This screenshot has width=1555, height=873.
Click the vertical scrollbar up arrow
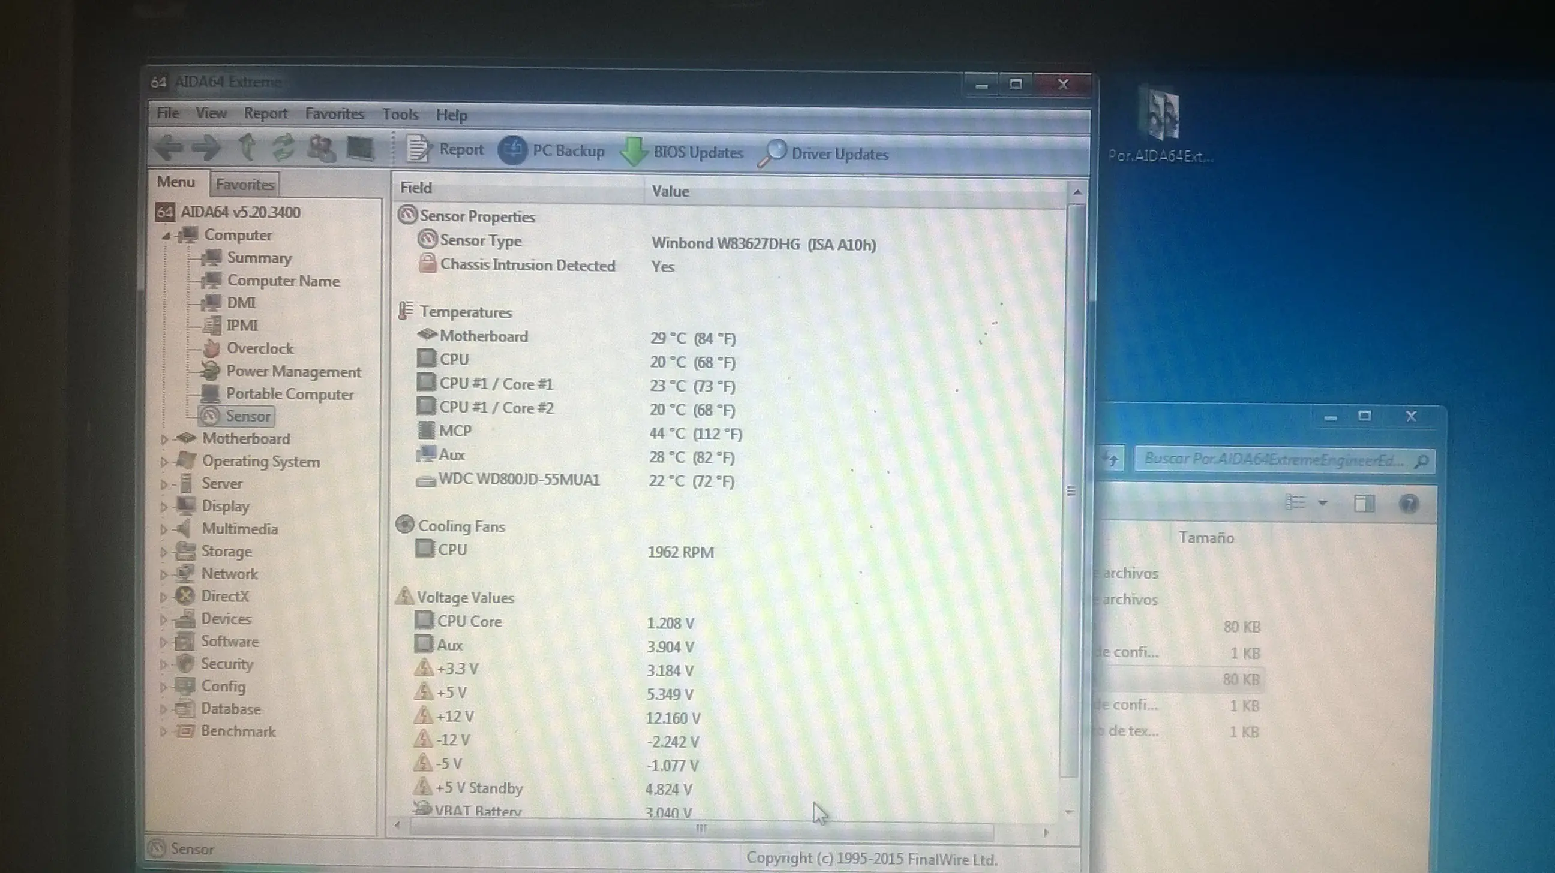[1077, 192]
